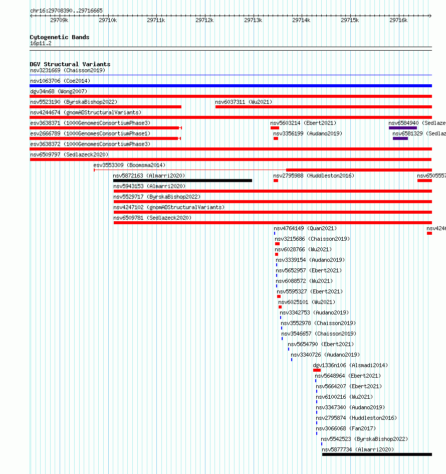Screen dimensions: 446x474
Task: Click nsv5595327 (Ebert2021) label
Action: pyautogui.click(x=310, y=292)
